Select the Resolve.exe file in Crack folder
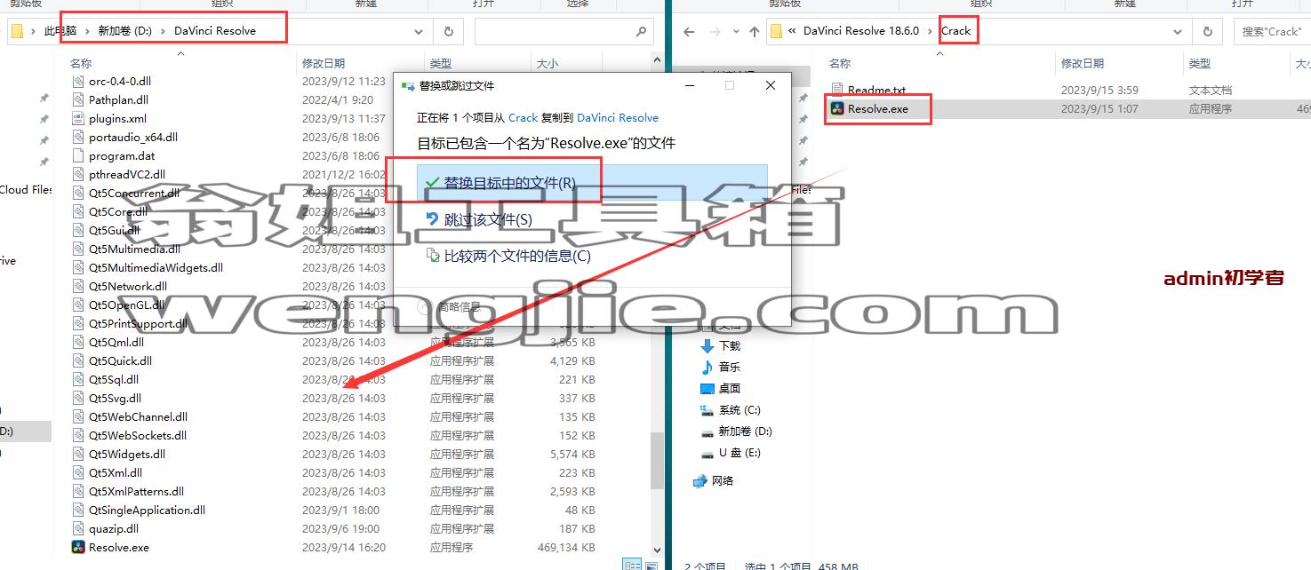The width and height of the screenshot is (1311, 570). tap(878, 109)
